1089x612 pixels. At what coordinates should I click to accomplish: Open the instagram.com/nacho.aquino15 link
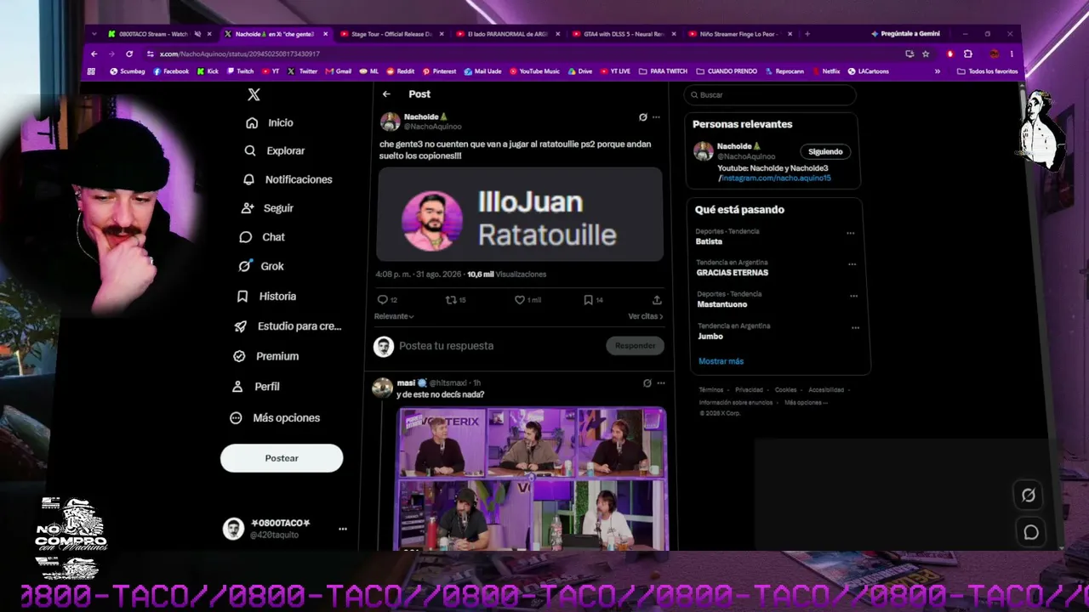coord(776,178)
